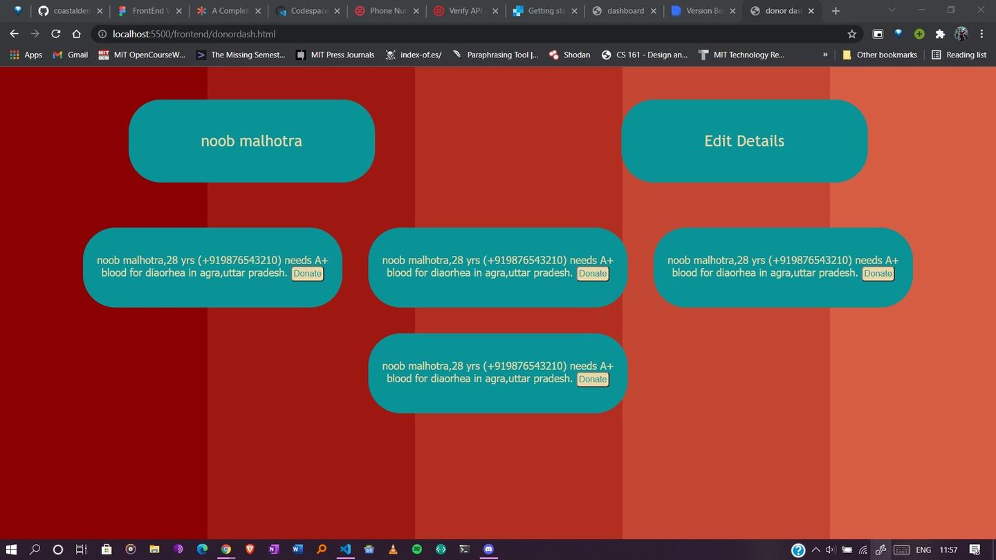Open the Chrome profile avatar

point(961,34)
